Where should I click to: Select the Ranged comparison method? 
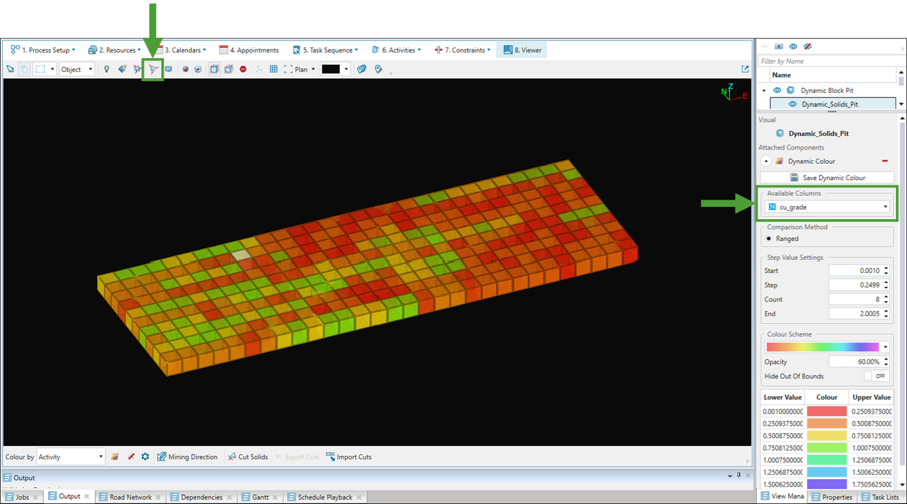tap(769, 239)
